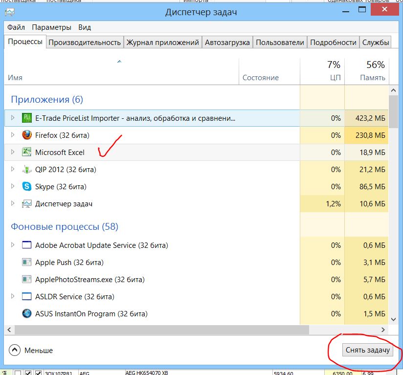Click the ASUS InstantOn Program icon
This screenshot has width=403, height=375.
27,313
